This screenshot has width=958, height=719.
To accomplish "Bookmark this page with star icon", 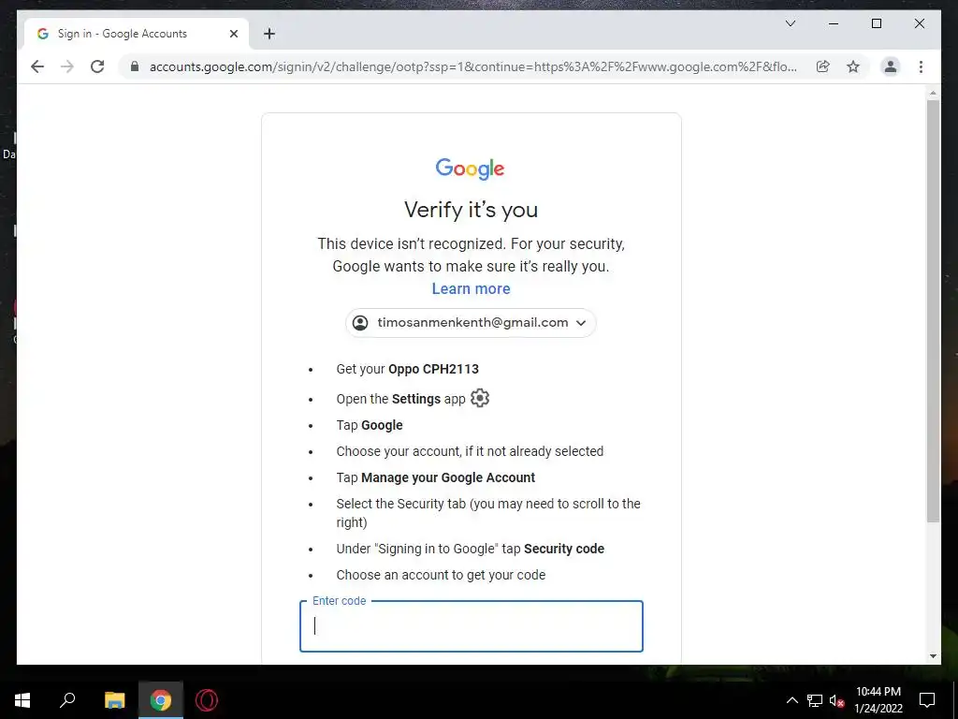I will click(853, 66).
